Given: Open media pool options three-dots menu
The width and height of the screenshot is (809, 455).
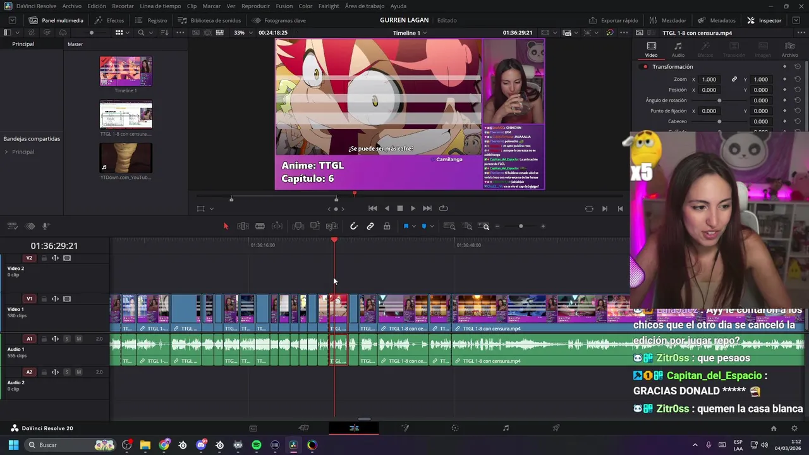Looking at the screenshot, I should [179, 32].
